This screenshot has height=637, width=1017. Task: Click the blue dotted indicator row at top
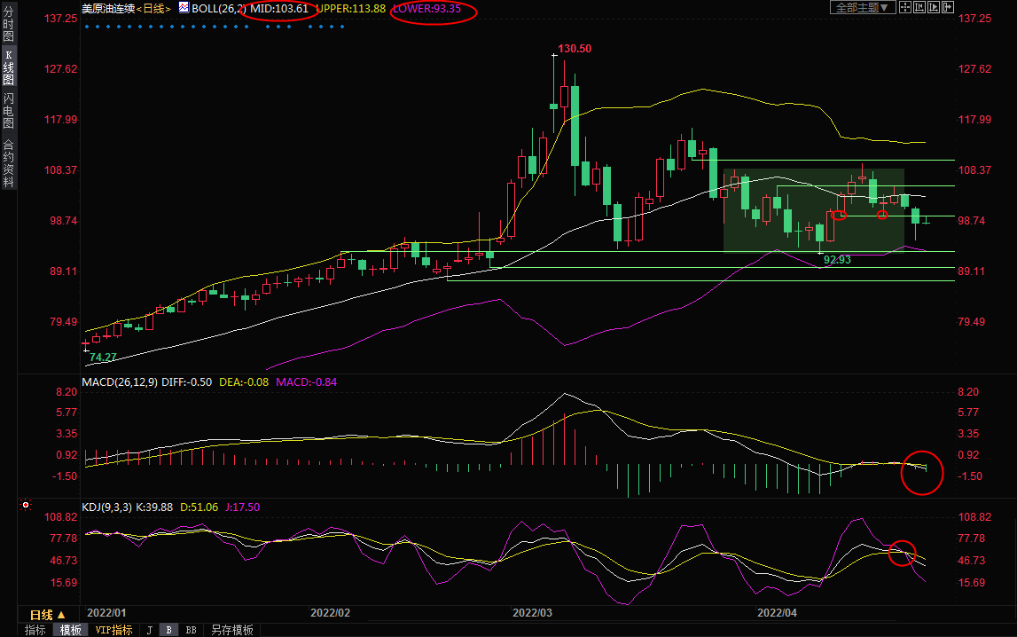tap(213, 26)
